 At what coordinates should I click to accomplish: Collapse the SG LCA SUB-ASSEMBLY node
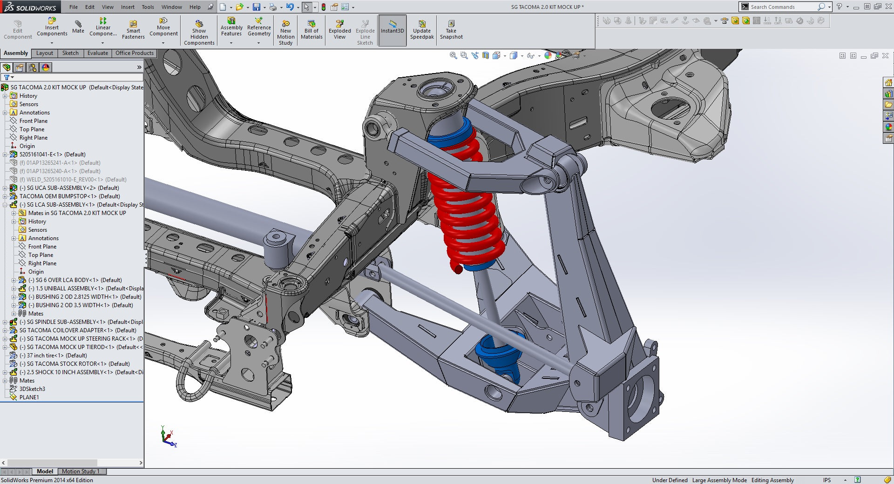pos(5,205)
